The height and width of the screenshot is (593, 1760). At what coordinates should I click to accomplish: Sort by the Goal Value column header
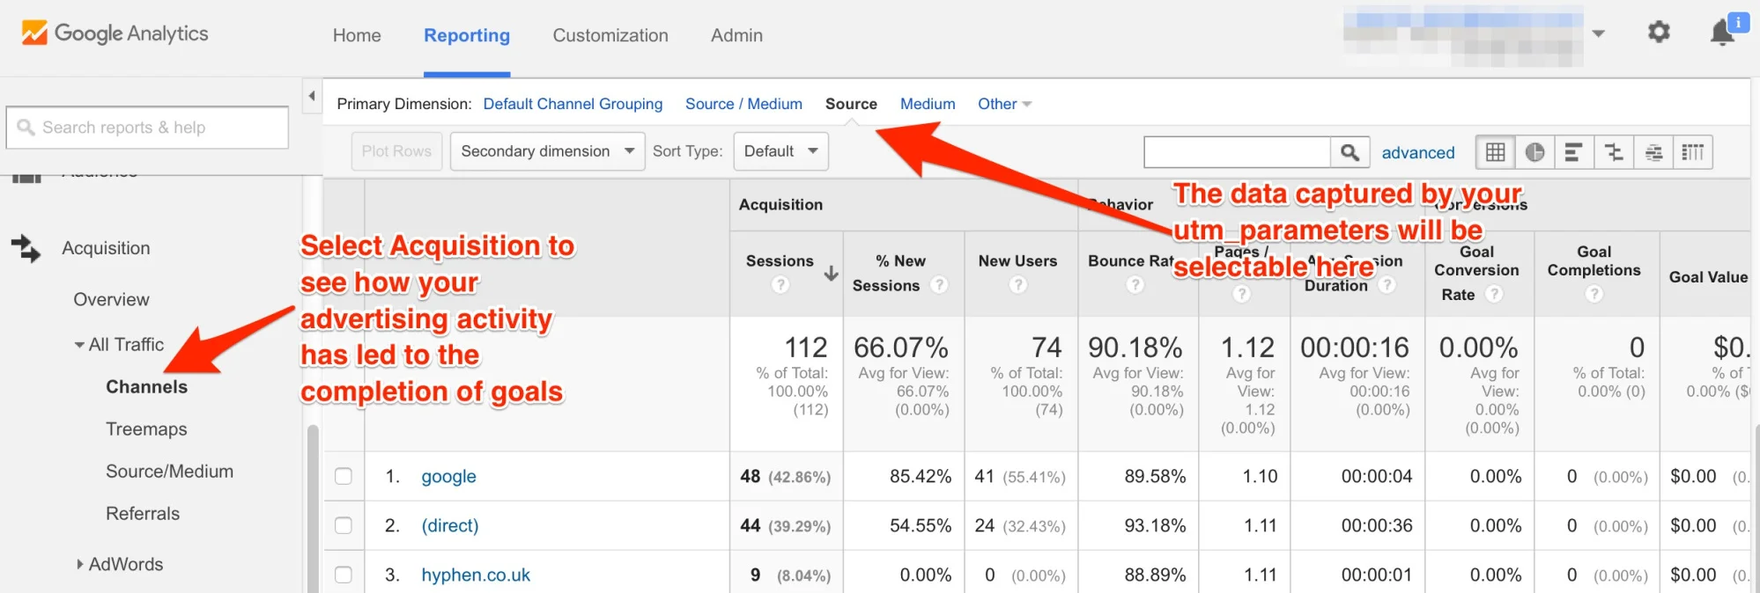(x=1707, y=277)
